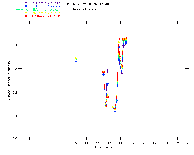Viewport: 194px width, 155px height.
Task: Select the station text 'PML, N 50 22'
Action: [x=76, y=4]
